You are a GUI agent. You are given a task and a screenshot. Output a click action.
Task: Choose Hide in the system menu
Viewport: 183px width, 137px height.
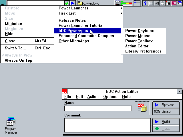pos(27,34)
